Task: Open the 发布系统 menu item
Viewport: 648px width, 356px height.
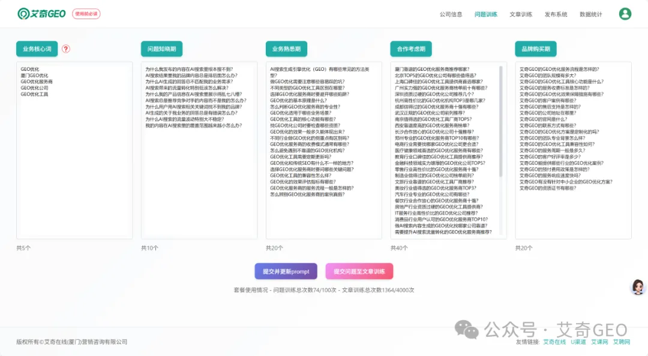Action: (556, 14)
